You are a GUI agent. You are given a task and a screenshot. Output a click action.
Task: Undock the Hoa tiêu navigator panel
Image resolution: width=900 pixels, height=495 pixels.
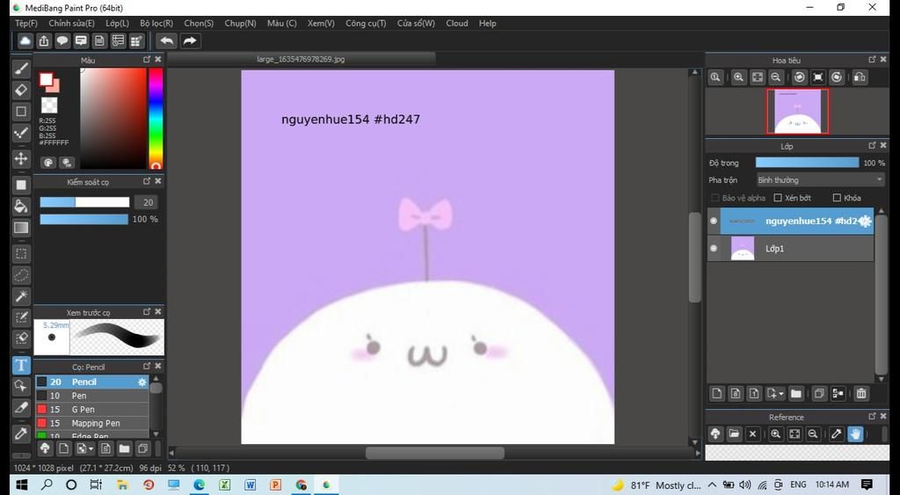tap(872, 59)
